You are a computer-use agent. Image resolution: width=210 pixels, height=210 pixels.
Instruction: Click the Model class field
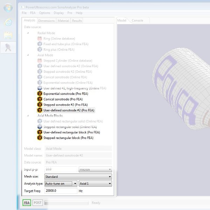(78, 148)
